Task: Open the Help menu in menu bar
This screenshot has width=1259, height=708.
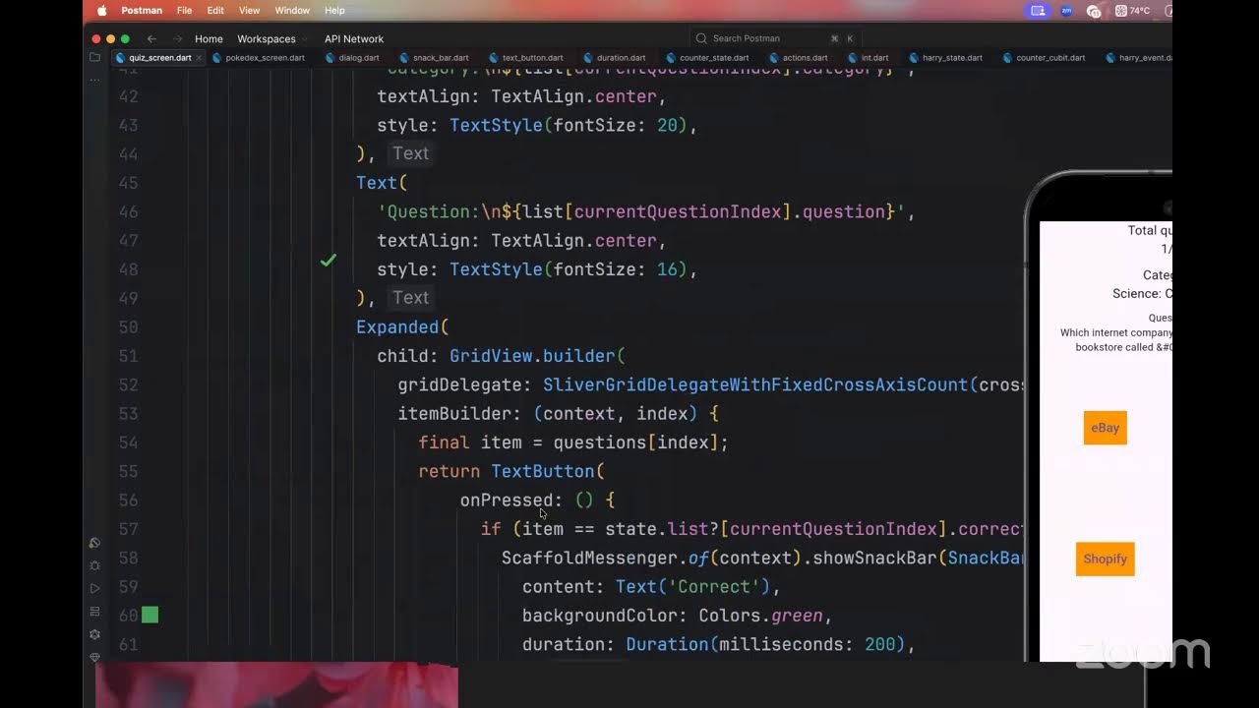Action: (x=334, y=11)
